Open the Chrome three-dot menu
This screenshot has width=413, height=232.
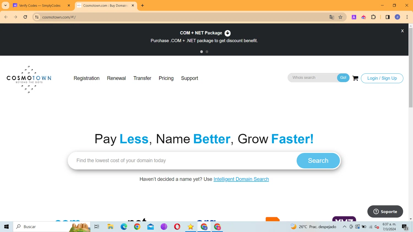(x=407, y=17)
